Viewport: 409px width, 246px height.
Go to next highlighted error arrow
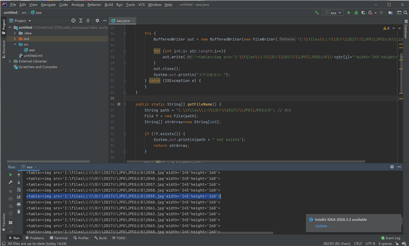399,28
